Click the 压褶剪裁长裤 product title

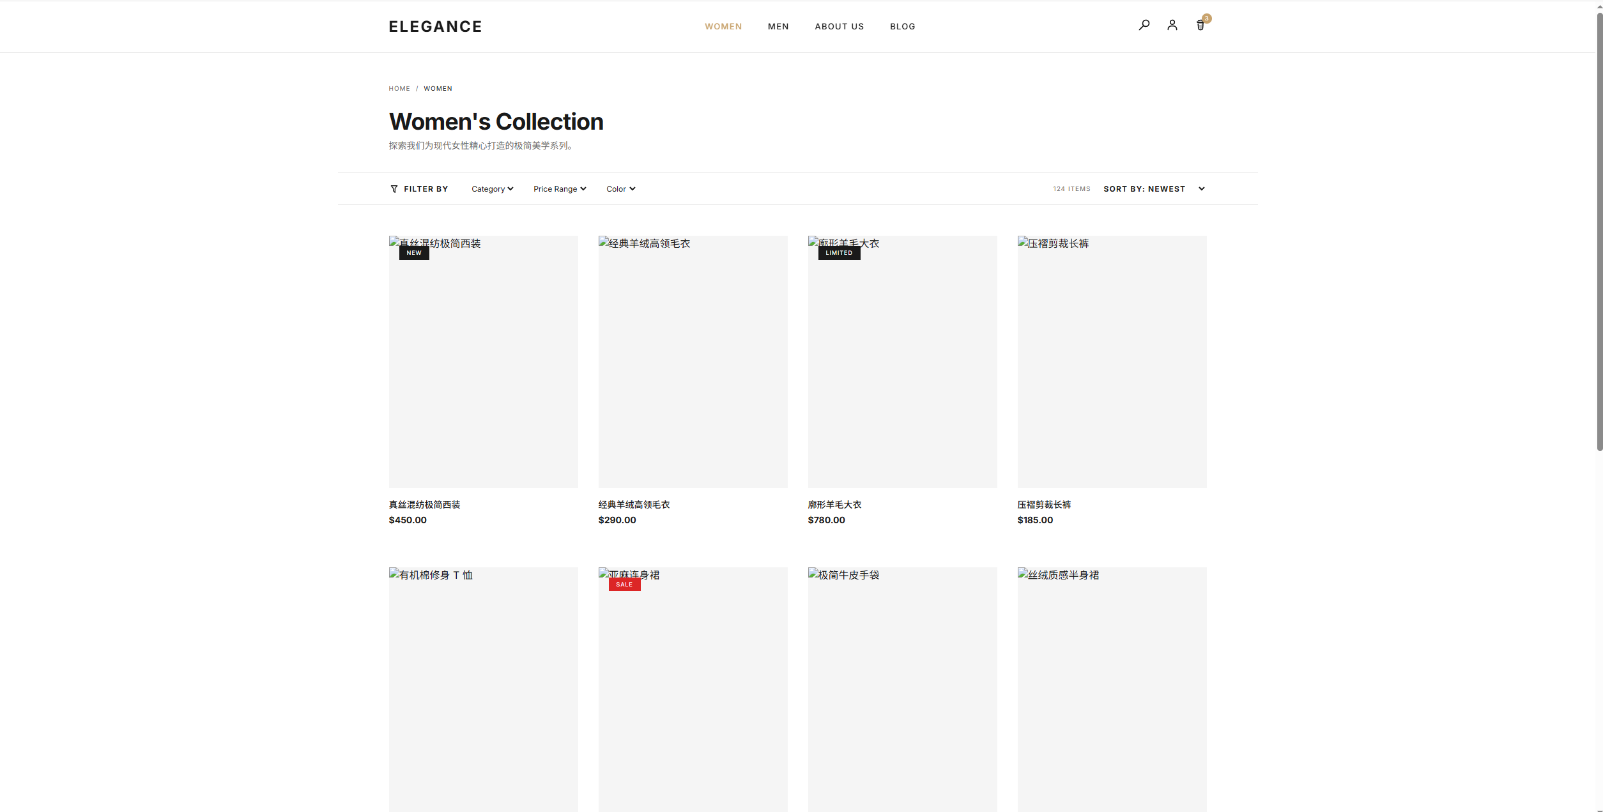pos(1044,505)
